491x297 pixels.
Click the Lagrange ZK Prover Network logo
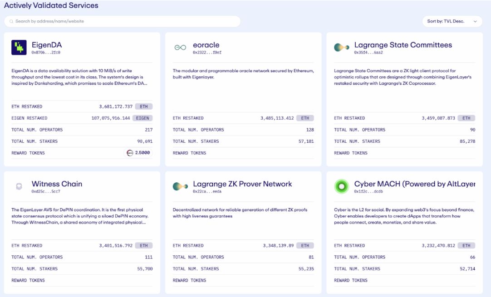click(180, 186)
